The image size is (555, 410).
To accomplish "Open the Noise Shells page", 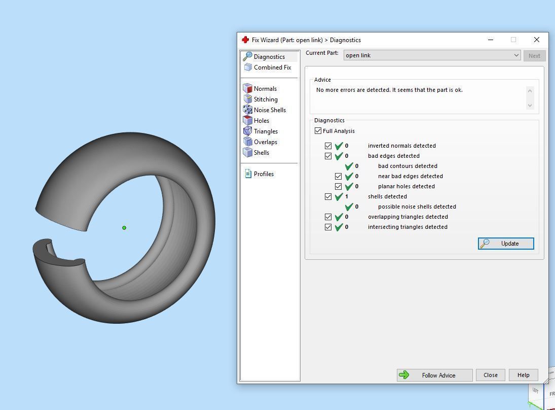I will point(270,110).
